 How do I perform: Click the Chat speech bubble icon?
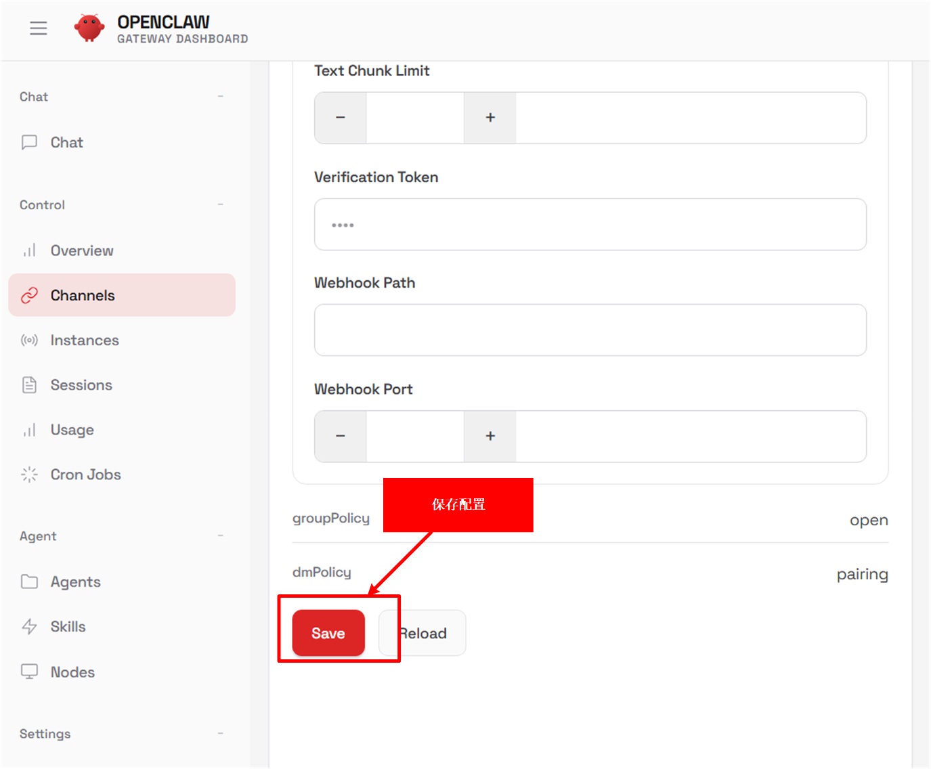[29, 142]
